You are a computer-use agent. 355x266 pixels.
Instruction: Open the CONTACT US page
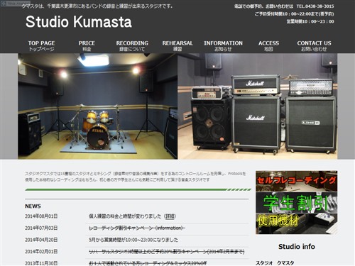314,46
